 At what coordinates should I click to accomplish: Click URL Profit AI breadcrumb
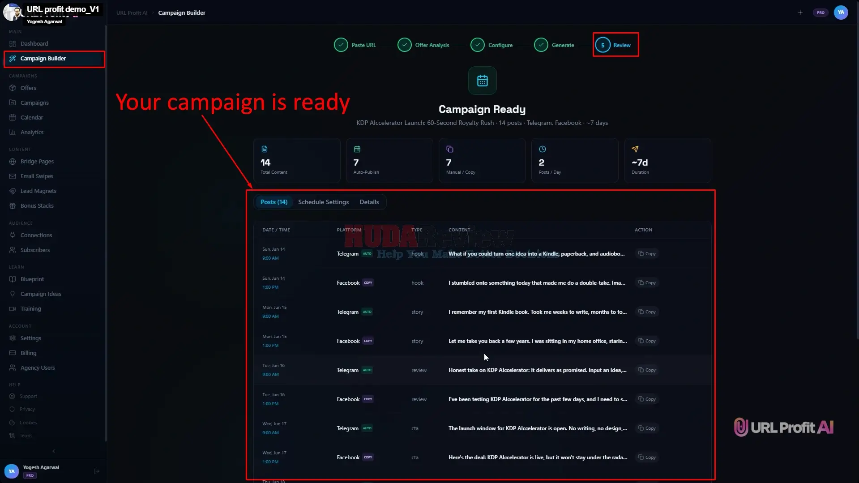pos(132,13)
